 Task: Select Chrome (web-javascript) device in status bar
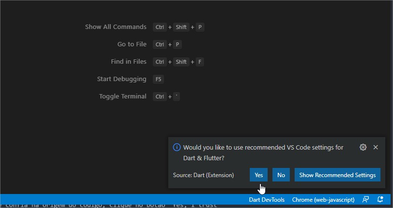pyautogui.click(x=324, y=200)
